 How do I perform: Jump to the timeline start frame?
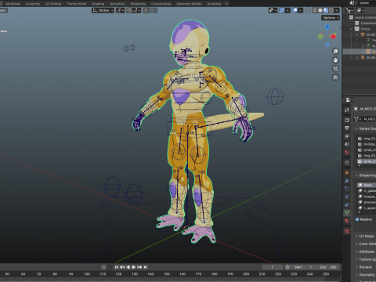tap(117, 267)
